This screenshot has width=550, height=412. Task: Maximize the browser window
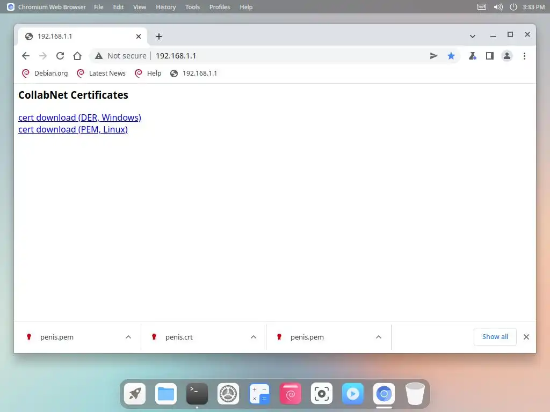coord(510,34)
